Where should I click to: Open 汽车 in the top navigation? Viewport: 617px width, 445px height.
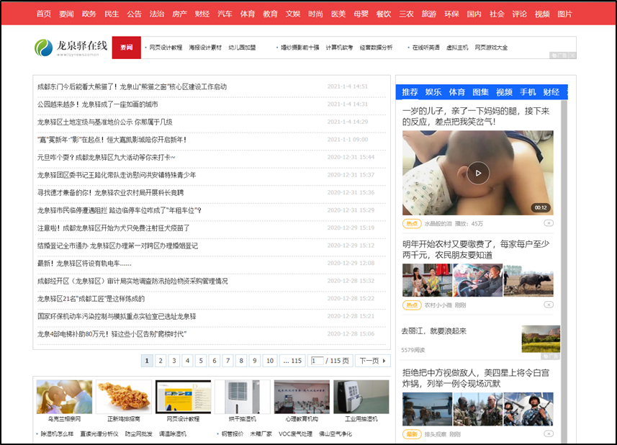pyautogui.click(x=225, y=14)
